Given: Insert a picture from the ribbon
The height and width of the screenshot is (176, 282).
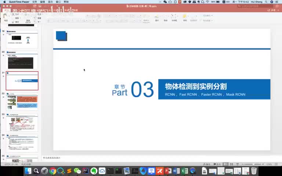Looking at the screenshot, I should (x=157, y=18).
